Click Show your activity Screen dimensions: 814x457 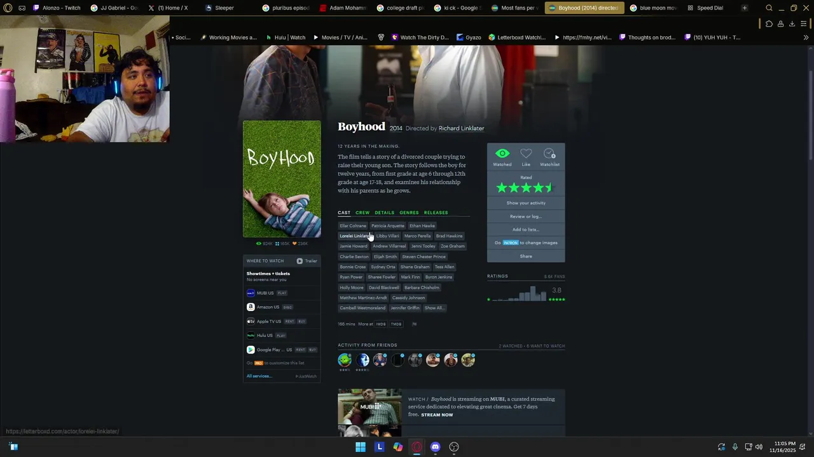tap(526, 203)
